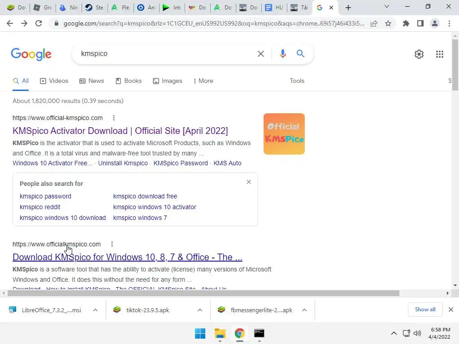The height and width of the screenshot is (344, 459).
Task: Open the Chrome taskbar icon
Action: 239,333
